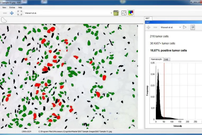Click the '16,67% positive tumor cells' text
This screenshot has height=135, width=202.
[168, 50]
